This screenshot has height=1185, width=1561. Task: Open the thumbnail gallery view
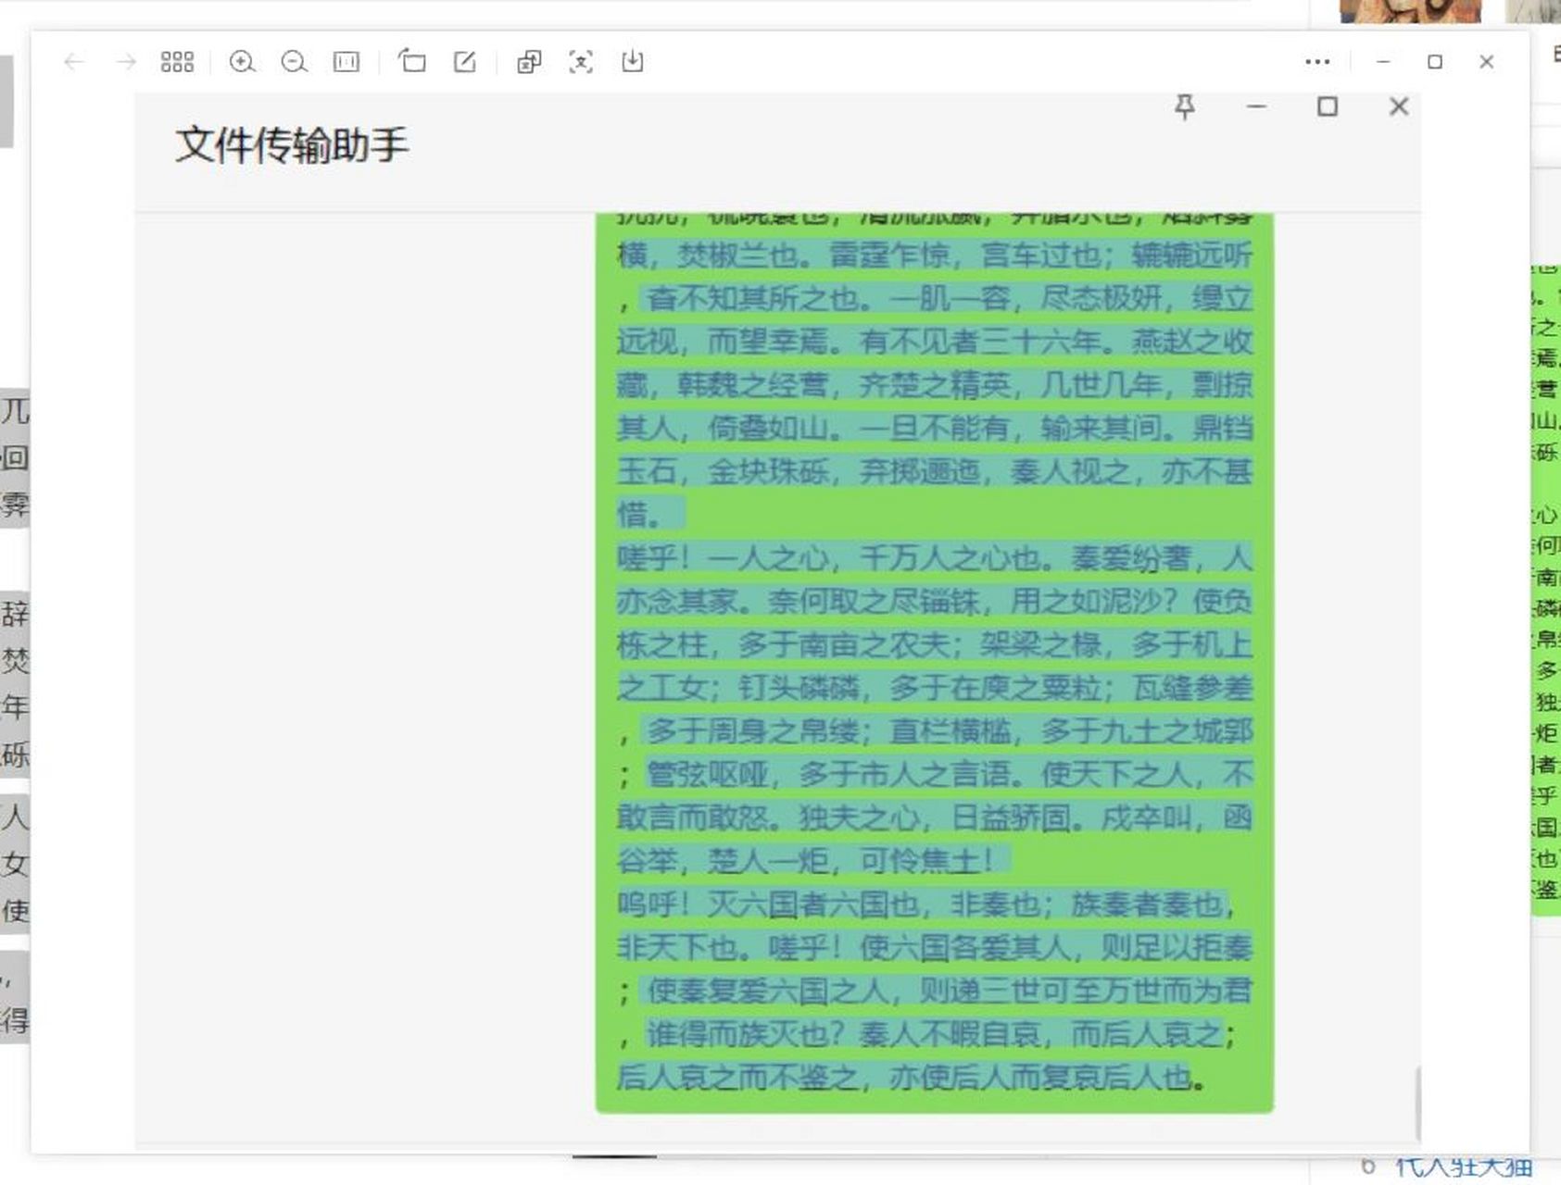pyautogui.click(x=178, y=62)
